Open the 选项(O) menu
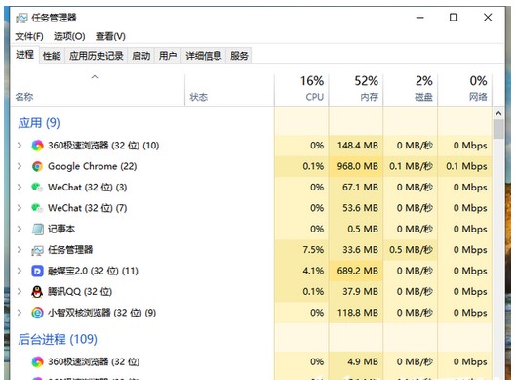The height and width of the screenshot is (380, 516). pyautogui.click(x=69, y=36)
